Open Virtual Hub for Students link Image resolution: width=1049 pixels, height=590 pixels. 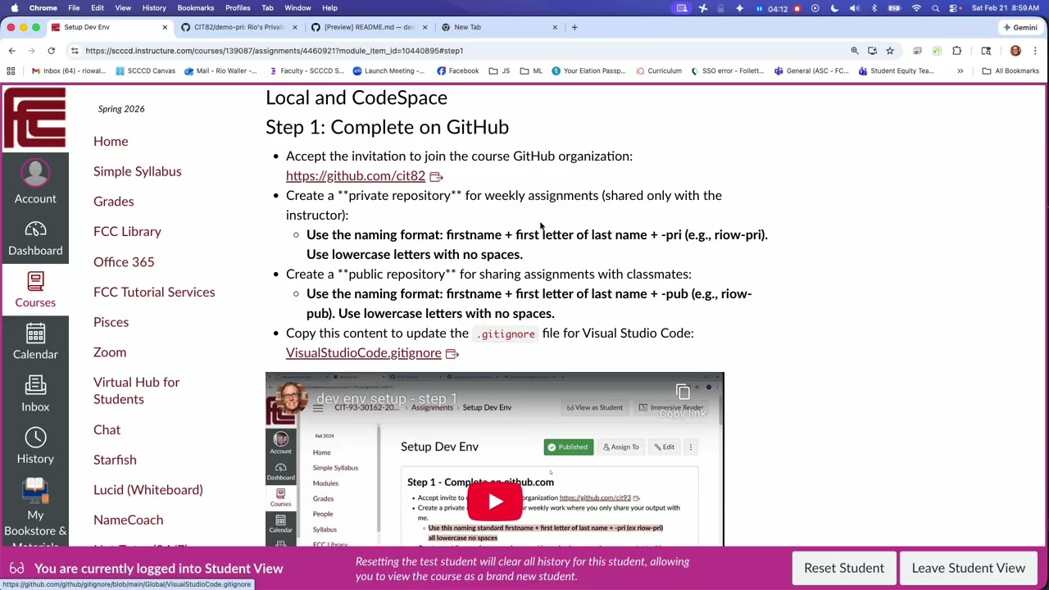[136, 391]
